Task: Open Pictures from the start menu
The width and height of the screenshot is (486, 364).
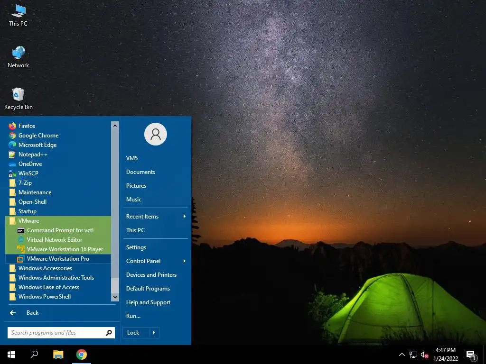Action: (156, 186)
